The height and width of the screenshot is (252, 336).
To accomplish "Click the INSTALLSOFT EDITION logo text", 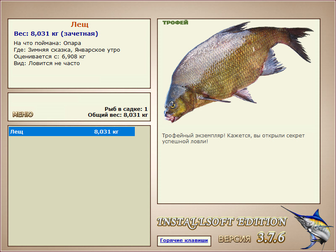I will coord(221,222).
